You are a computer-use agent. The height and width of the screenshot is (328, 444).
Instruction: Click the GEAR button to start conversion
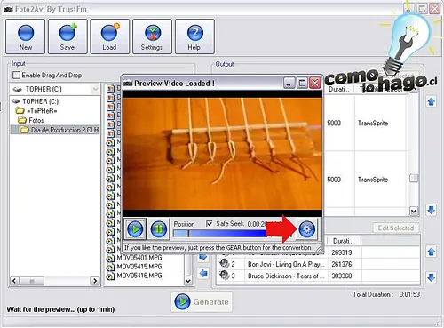coord(306,229)
